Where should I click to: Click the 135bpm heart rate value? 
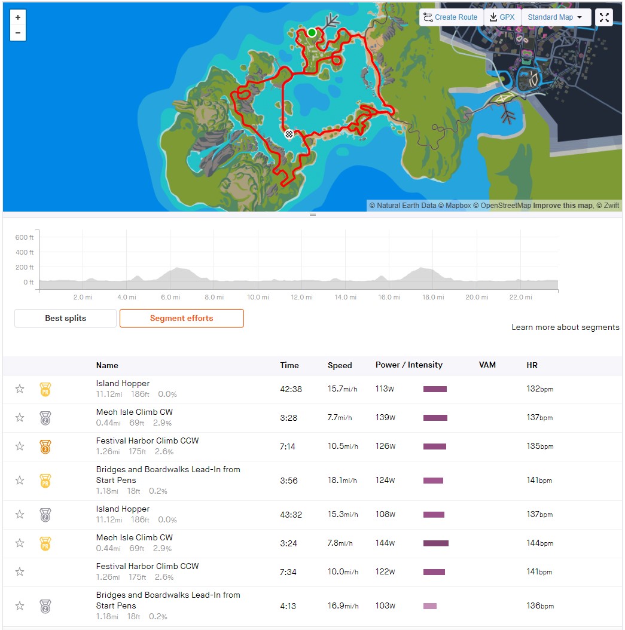(540, 446)
